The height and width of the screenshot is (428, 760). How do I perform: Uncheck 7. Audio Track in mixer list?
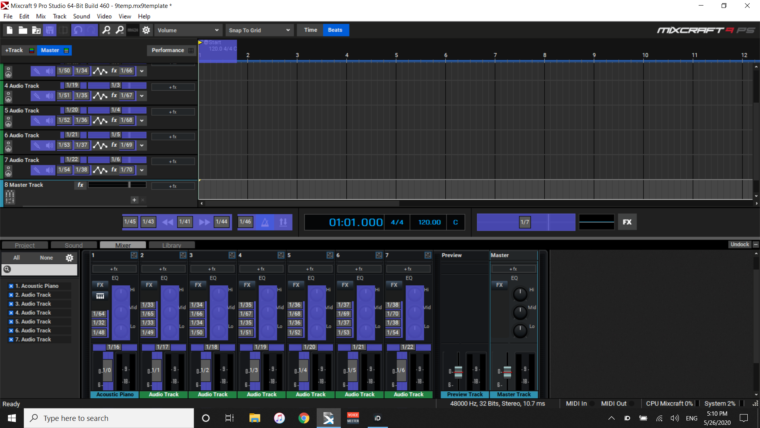[x=11, y=340]
